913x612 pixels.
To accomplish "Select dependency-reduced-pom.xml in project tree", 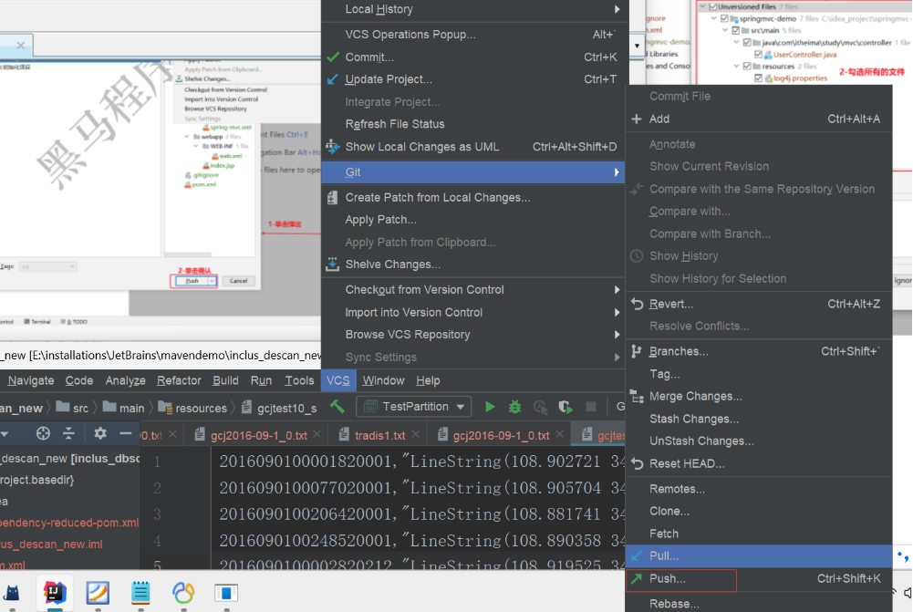I will 69,523.
